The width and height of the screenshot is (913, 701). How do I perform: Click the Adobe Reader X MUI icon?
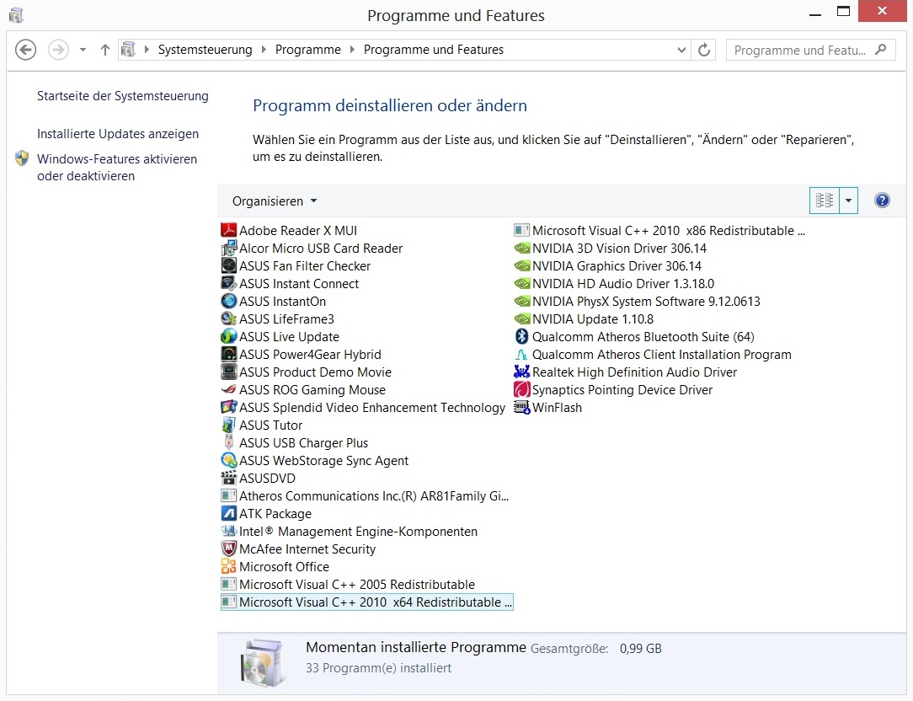coord(229,230)
